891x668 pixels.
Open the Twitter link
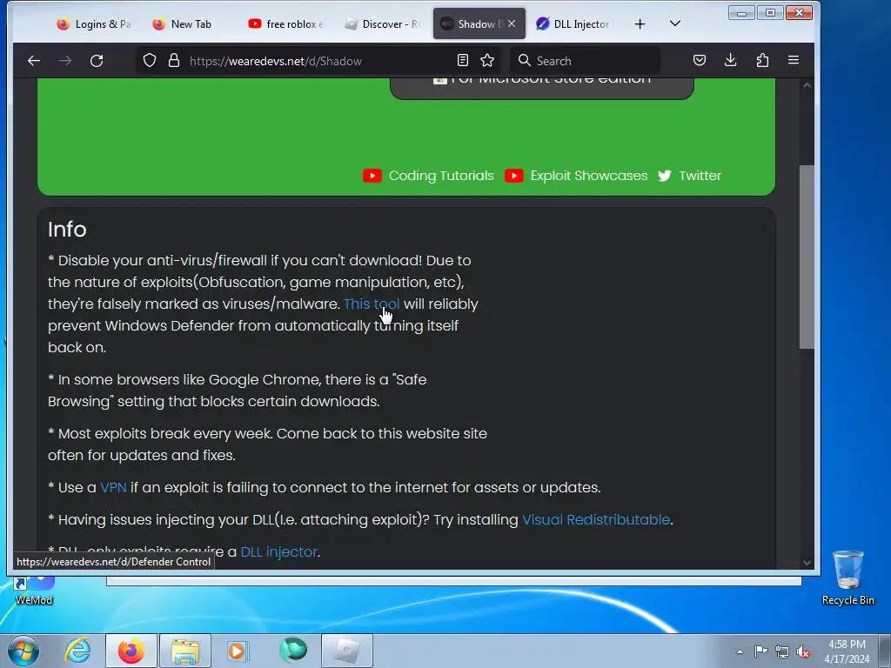click(689, 176)
